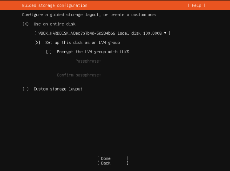The image size is (230, 171).
Task: Click the "Use an entire disk" label text
Action: [55, 24]
